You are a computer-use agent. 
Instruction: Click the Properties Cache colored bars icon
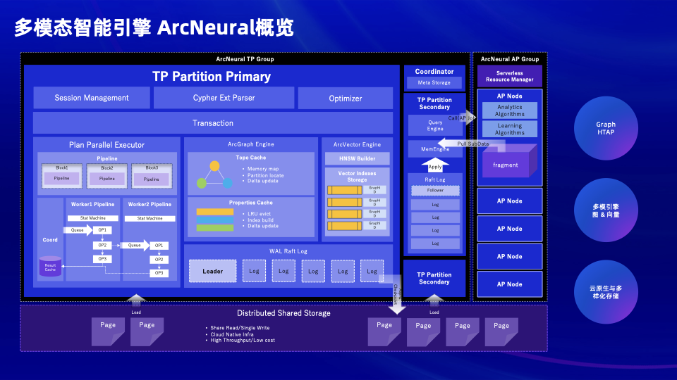[214, 220]
